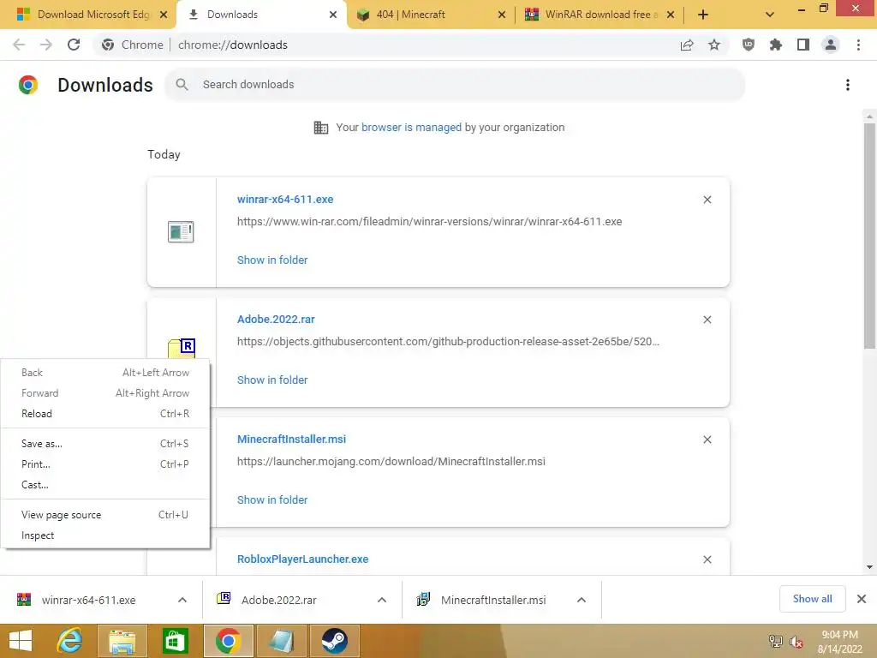
Task: Click Show all downloads button
Action: [x=812, y=599]
